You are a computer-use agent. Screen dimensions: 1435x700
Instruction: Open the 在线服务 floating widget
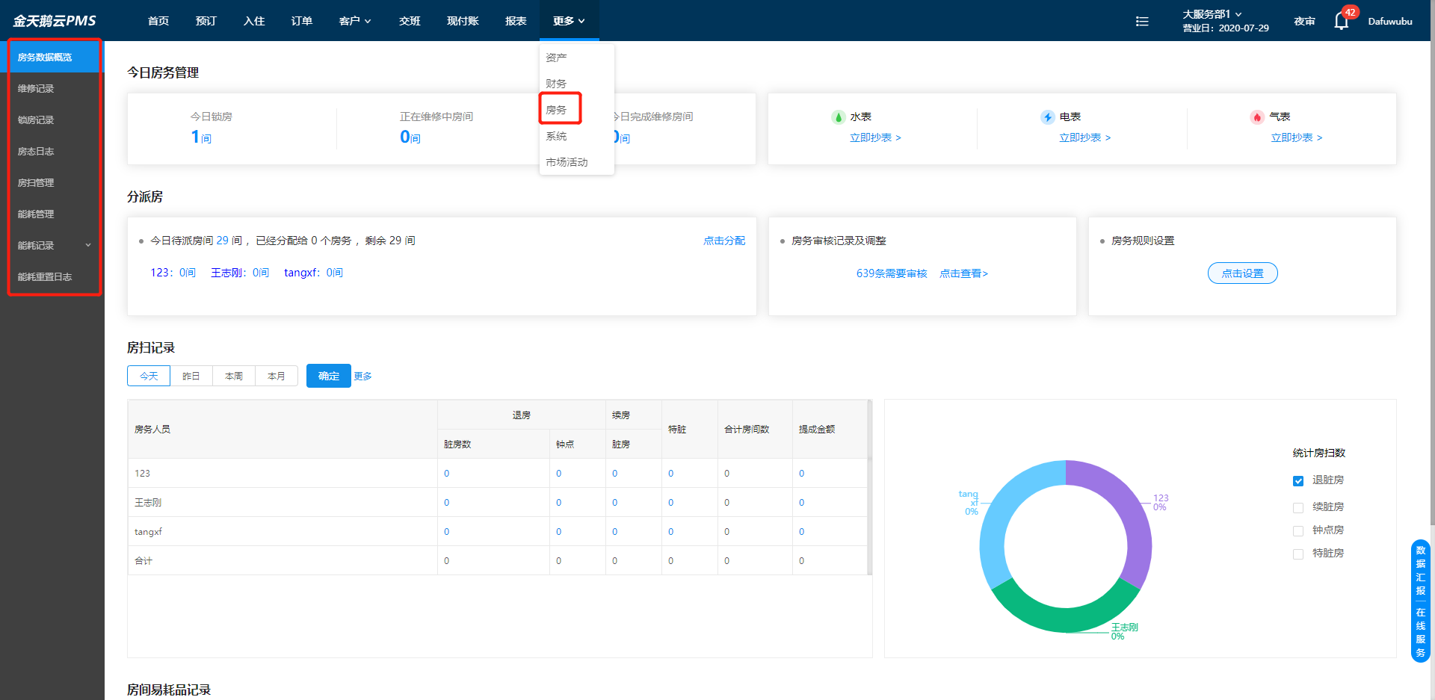click(x=1421, y=632)
